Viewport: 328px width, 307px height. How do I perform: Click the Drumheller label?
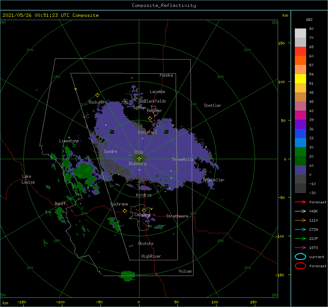point(214,180)
